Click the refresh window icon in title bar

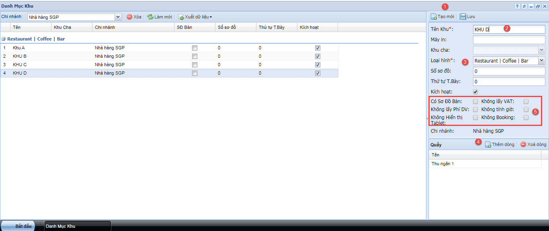pos(524,6)
